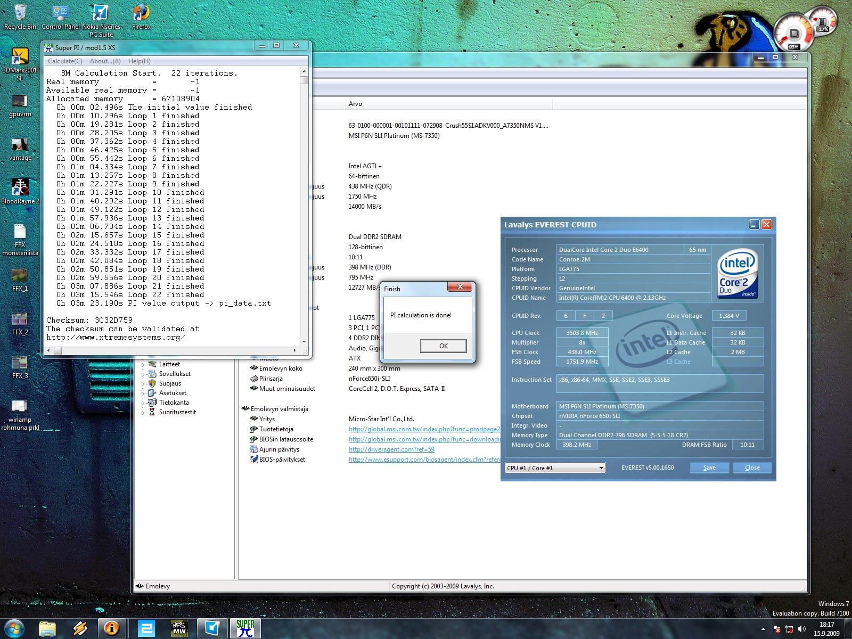This screenshot has height=639, width=852.
Task: Select the Tietokanta database icon in tree
Action: (152, 403)
